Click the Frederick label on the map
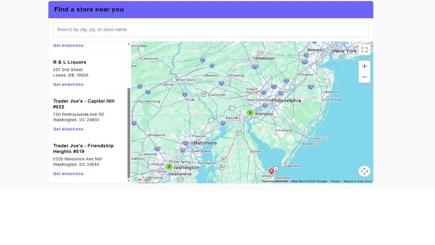435x245 pixels. [158, 135]
